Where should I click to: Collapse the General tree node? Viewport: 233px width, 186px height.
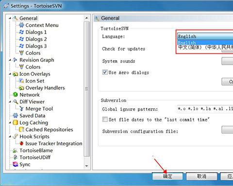(x=10, y=18)
